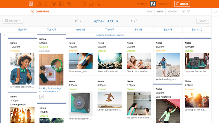This screenshot has width=219, height=123.
Task: Select the Sat 4/9 column header
Action: point(168,29)
